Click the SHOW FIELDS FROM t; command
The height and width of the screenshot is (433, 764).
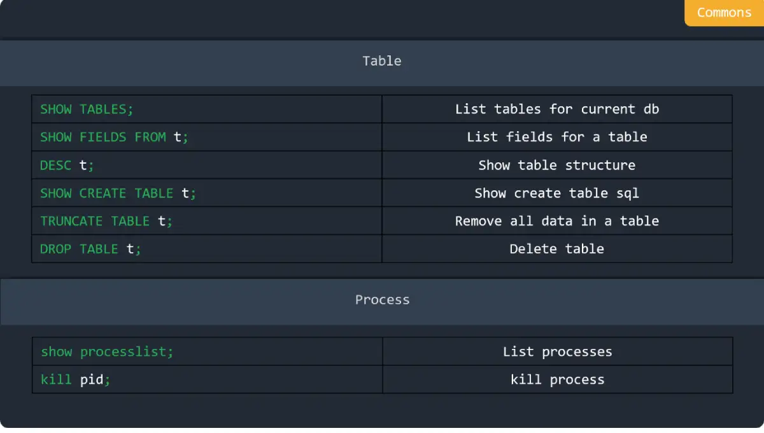point(113,137)
